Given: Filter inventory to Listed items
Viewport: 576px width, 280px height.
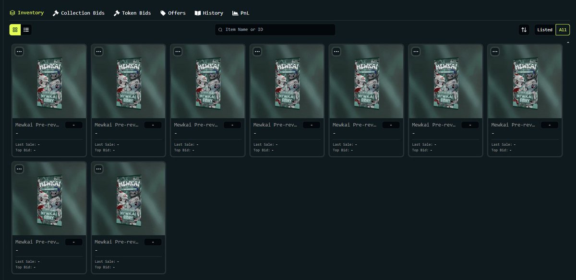Looking at the screenshot, I should tap(545, 30).
